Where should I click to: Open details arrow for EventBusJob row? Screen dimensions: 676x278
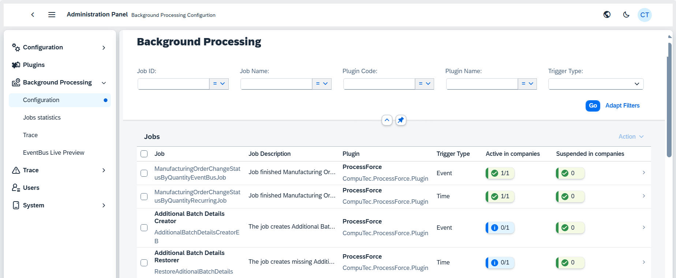(644, 173)
